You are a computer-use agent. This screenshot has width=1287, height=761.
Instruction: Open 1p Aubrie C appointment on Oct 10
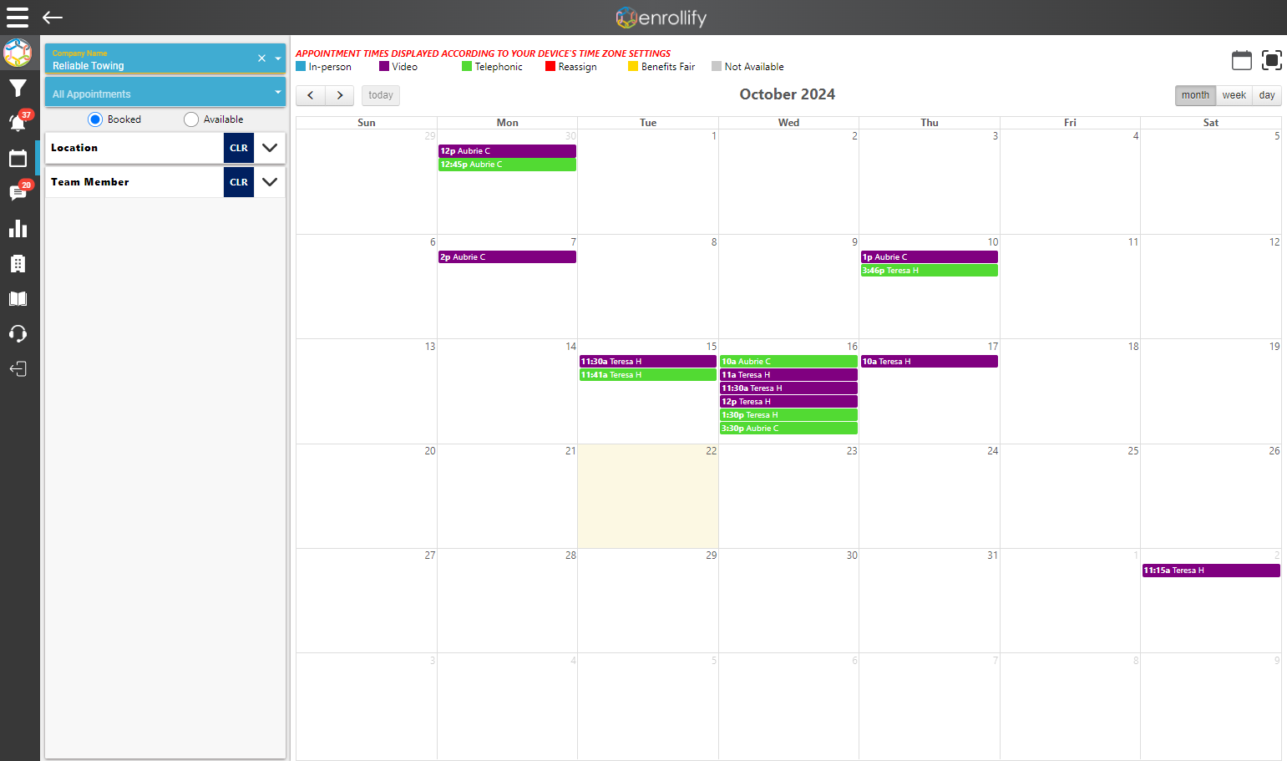(930, 257)
